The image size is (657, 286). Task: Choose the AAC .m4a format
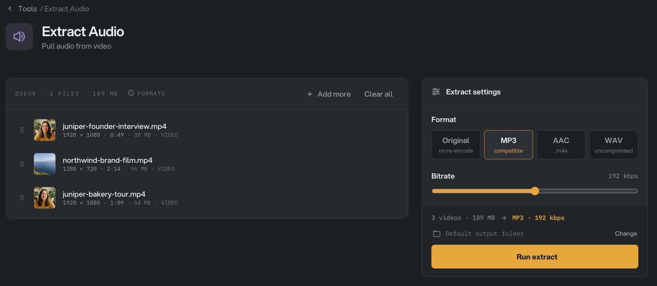click(x=561, y=145)
